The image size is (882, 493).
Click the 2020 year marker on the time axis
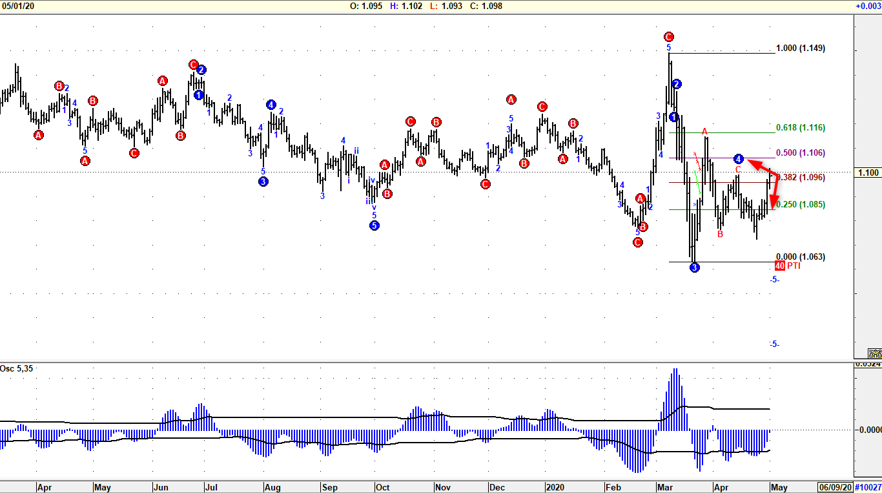pos(554,487)
